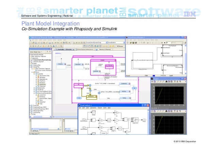The height and width of the screenshot is (153, 217).
Task: Click vertical scrollbar in PropFeedback window
Action: (x=148, y=121)
